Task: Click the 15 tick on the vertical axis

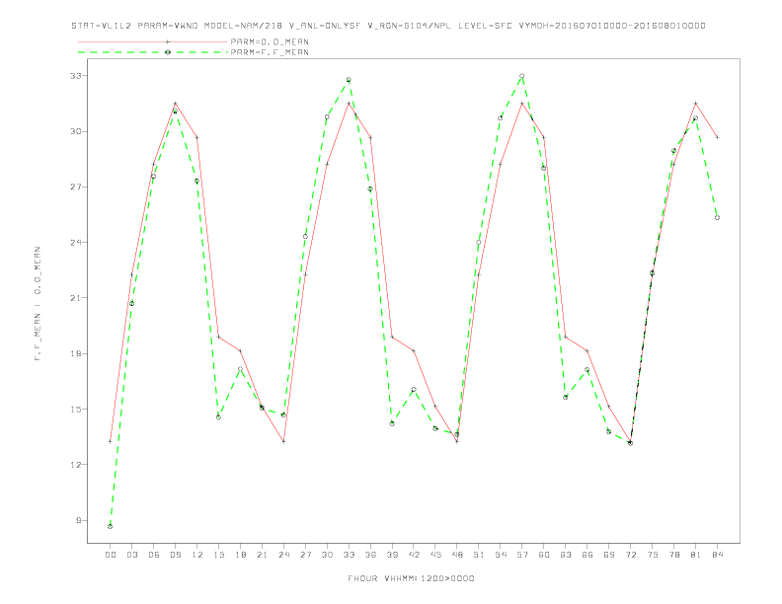Action: [x=76, y=410]
